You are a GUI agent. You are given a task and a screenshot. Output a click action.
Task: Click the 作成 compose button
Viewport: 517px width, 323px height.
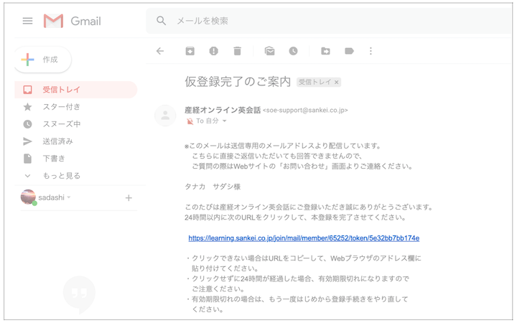[43, 60]
